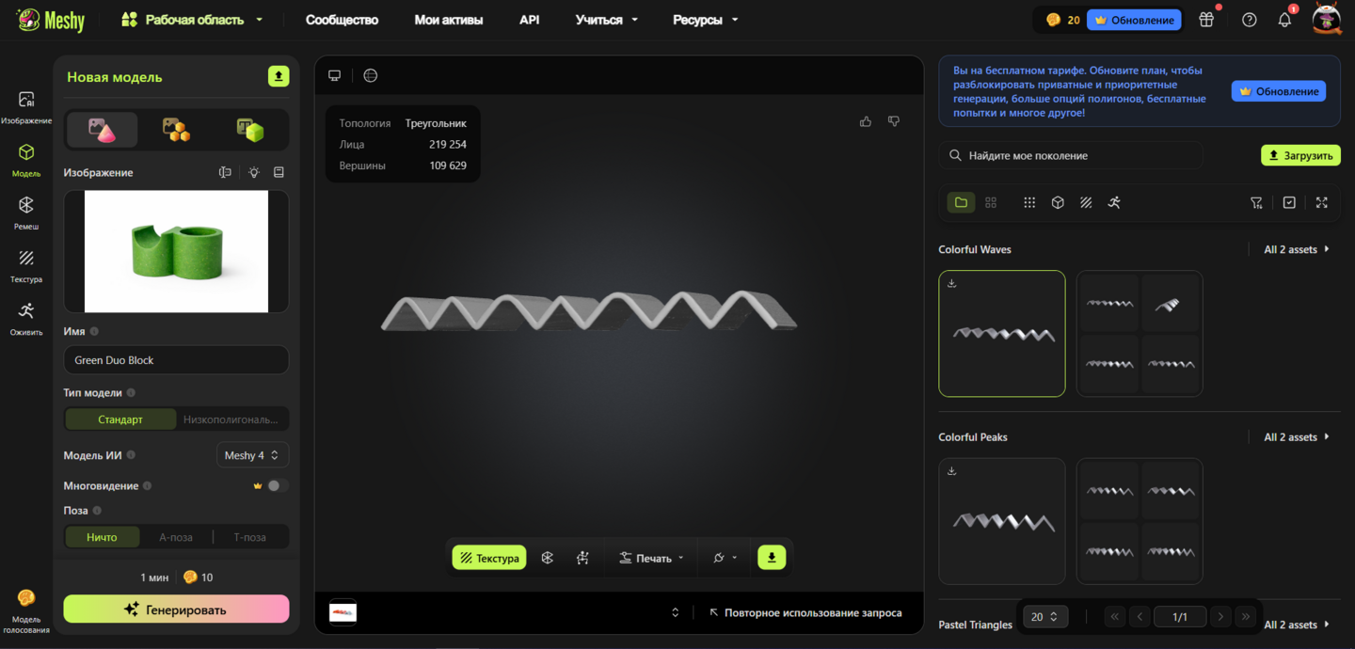Click the Текстура button in viewer toolbar

(489, 558)
